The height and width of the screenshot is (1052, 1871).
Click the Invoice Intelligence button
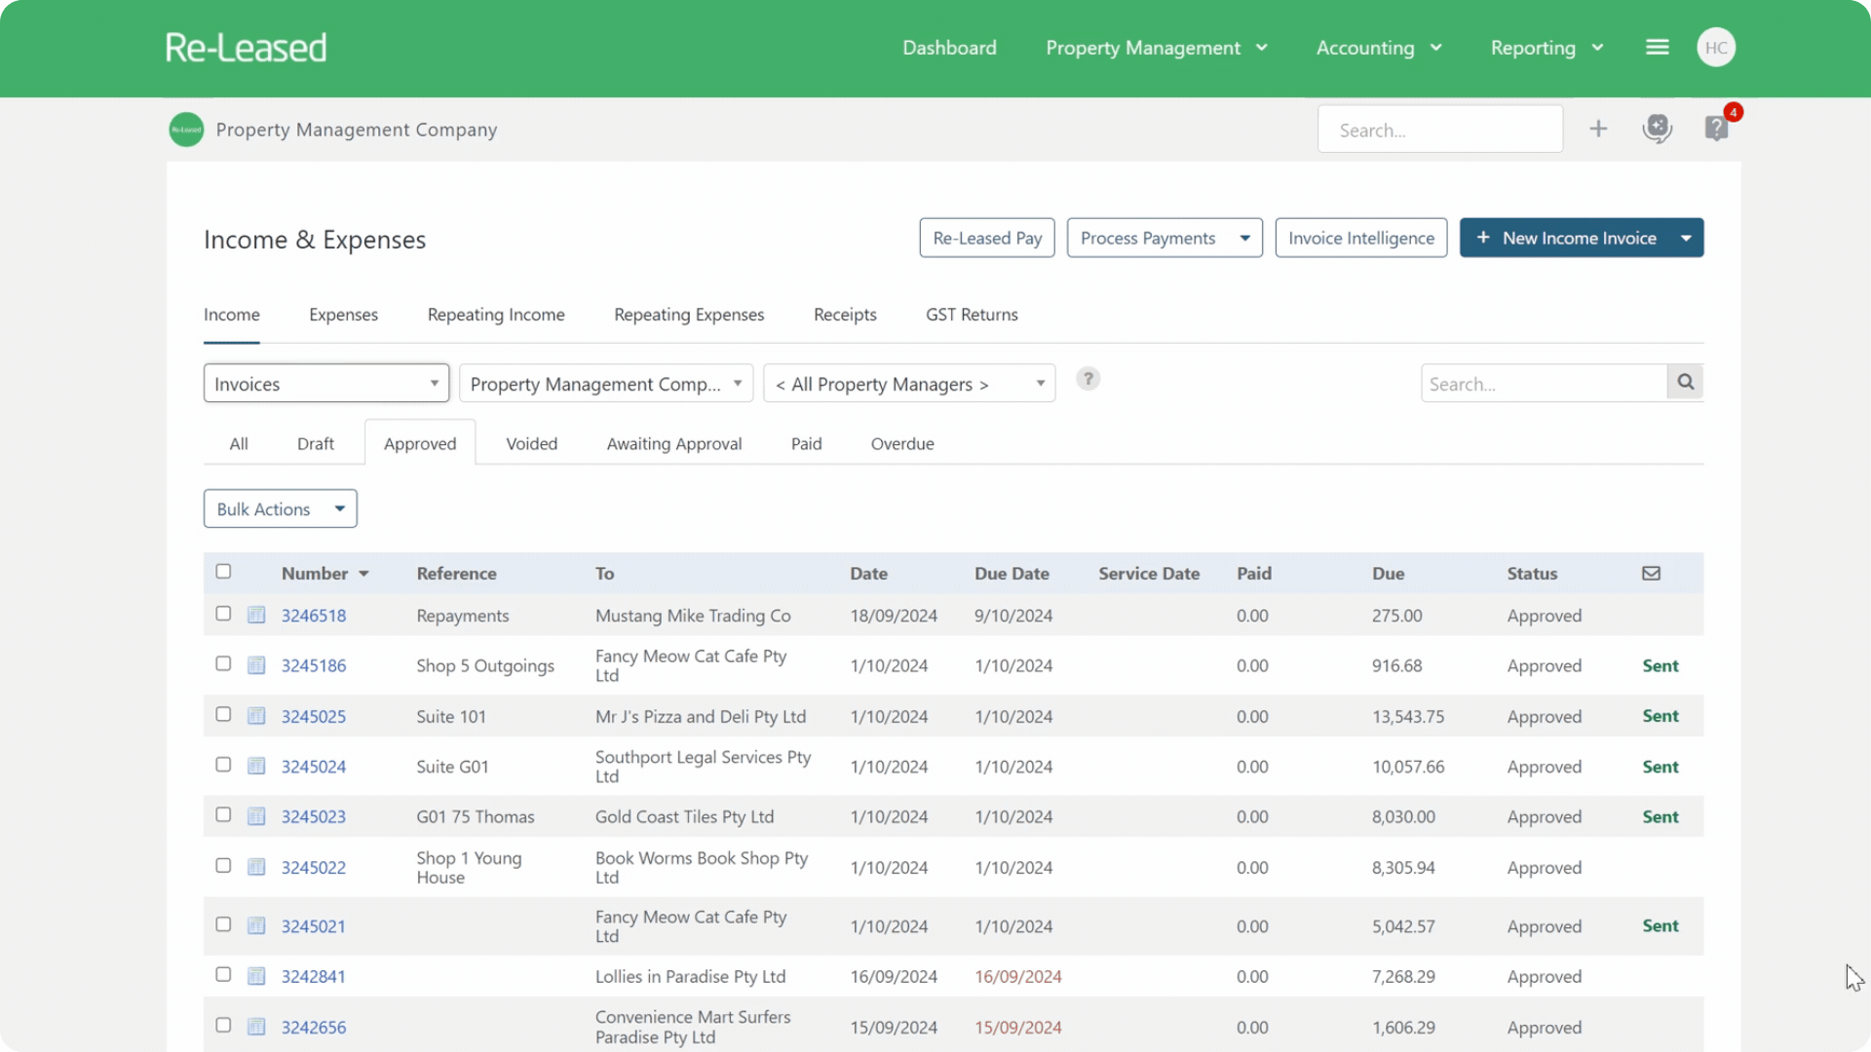1360,238
